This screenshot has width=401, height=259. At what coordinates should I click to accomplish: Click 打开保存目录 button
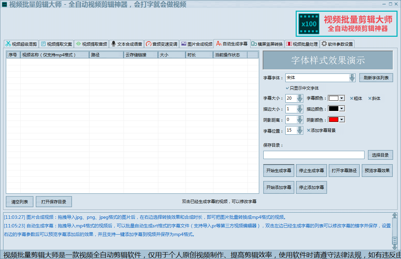[54, 202]
